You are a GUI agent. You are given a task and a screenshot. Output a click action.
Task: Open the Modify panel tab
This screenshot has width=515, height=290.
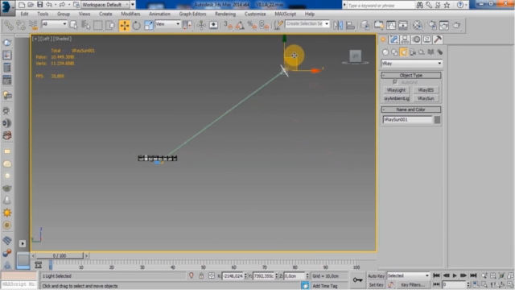tap(393, 39)
